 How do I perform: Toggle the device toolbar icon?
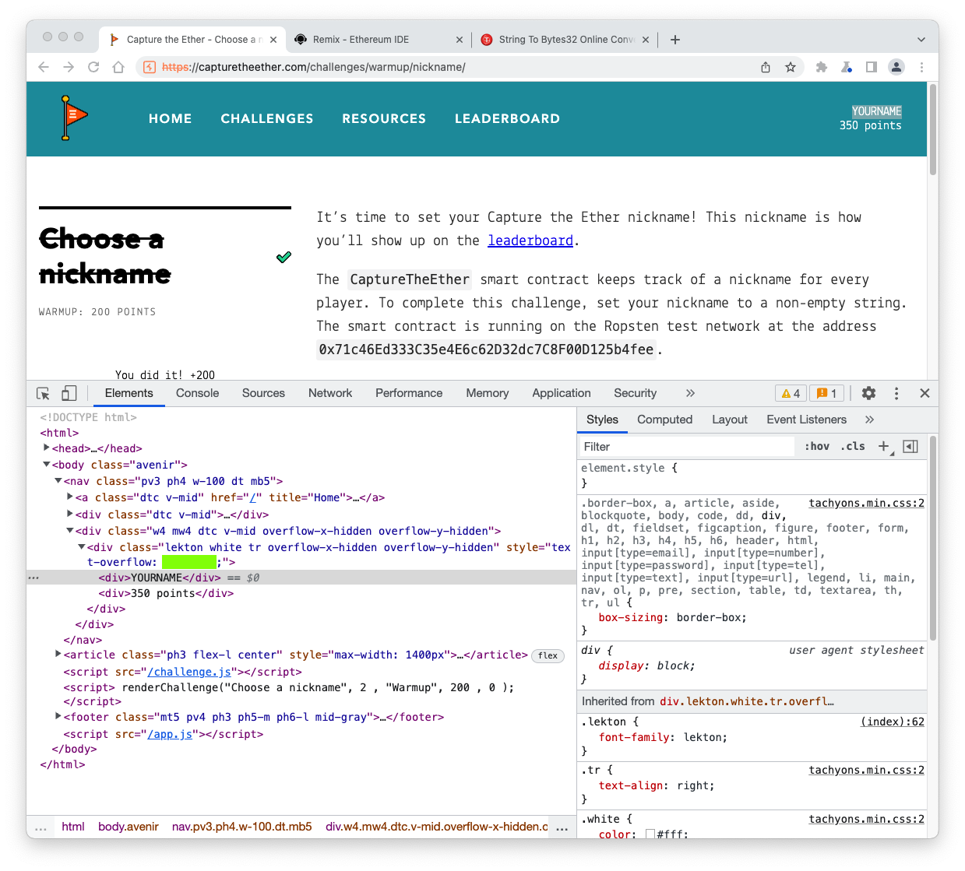69,394
